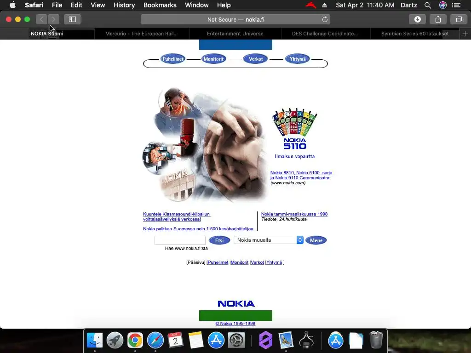
Task: Open the Trash in the Dock
Action: (x=376, y=340)
